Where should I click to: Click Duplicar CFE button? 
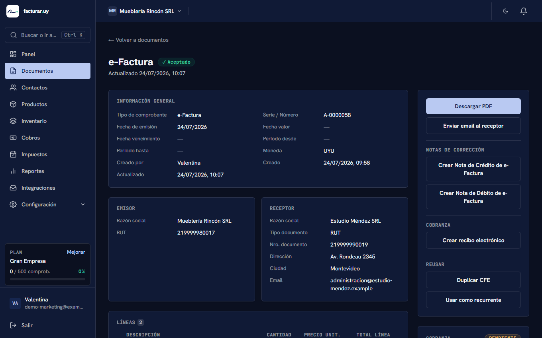(473, 280)
